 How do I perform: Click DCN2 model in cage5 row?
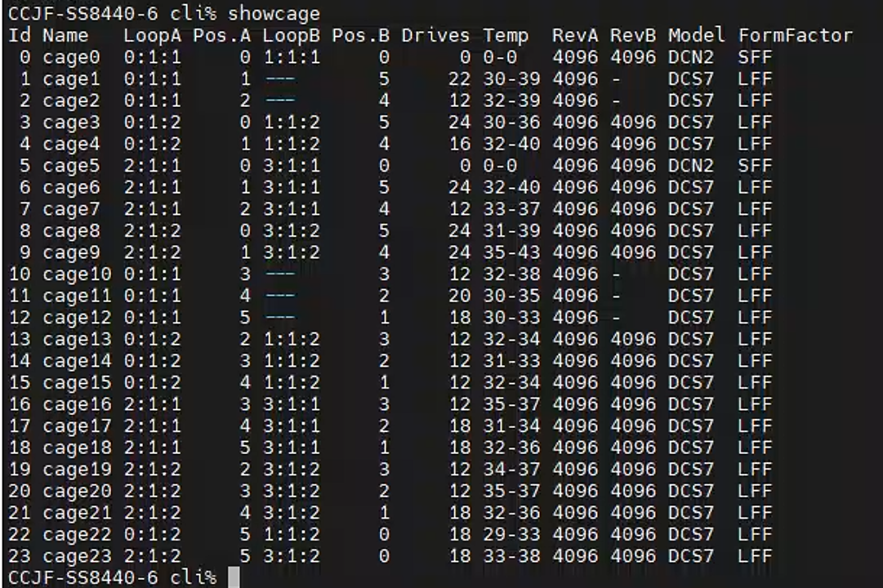pos(690,166)
